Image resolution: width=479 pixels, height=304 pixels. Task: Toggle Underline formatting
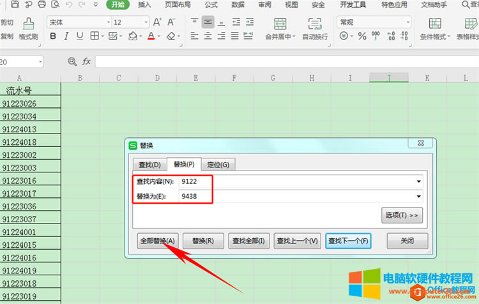click(x=80, y=36)
